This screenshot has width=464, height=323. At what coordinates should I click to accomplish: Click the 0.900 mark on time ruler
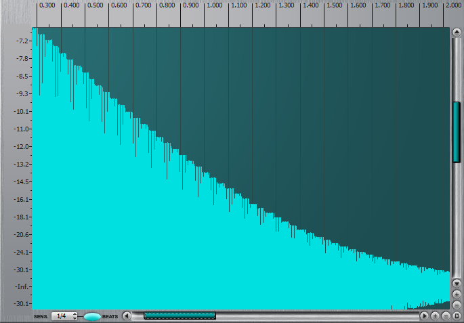(191, 5)
